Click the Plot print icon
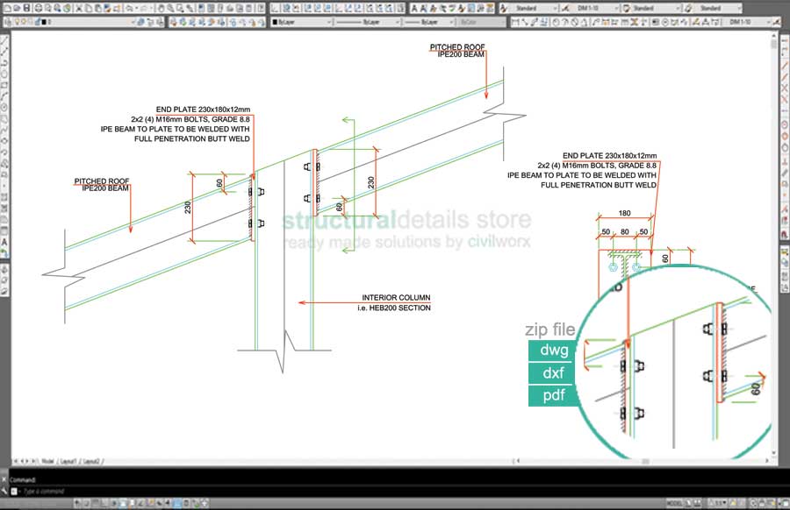The height and width of the screenshot is (510, 790). [x=39, y=8]
